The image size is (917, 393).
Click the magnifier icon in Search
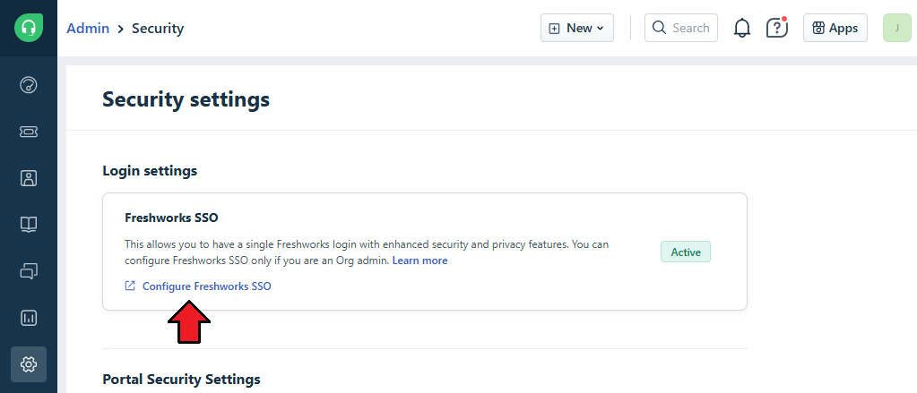[x=659, y=28]
